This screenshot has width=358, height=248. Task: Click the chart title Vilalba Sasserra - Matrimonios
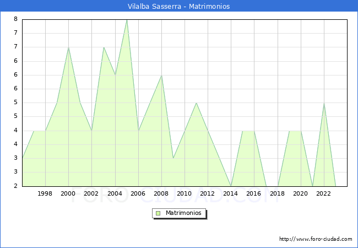point(178,7)
